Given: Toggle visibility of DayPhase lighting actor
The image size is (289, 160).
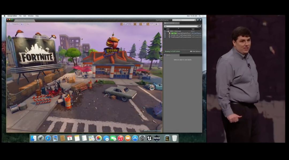Looking at the screenshot, I should [x=165, y=33].
